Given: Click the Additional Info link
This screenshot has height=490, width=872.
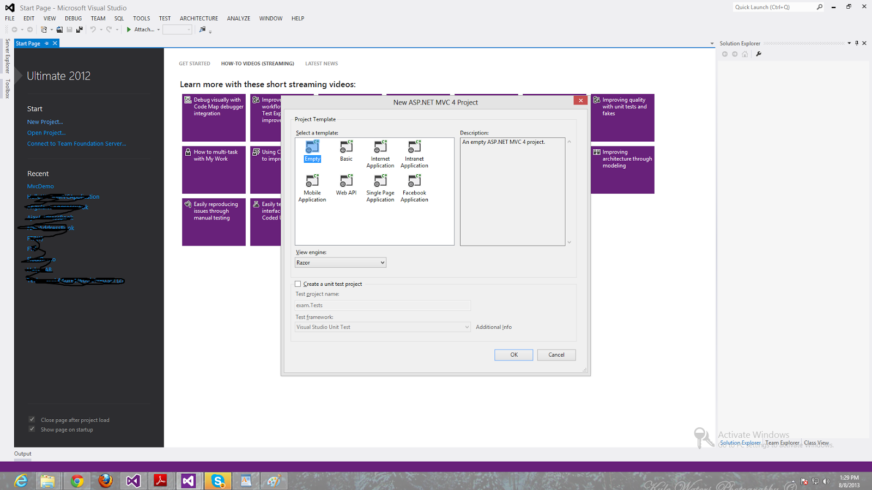Looking at the screenshot, I should [x=494, y=327].
